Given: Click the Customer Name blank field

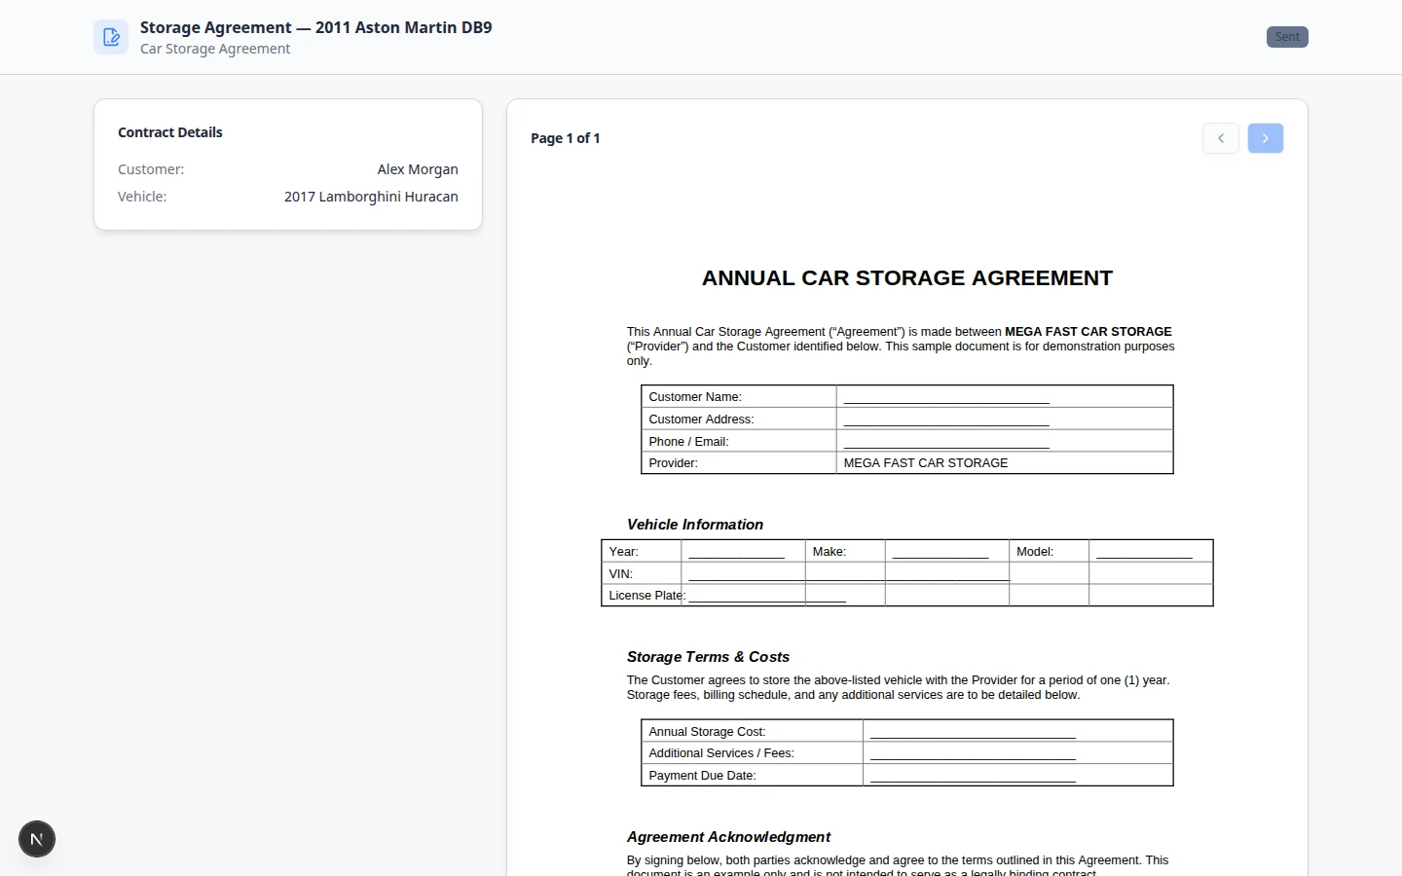Looking at the screenshot, I should (x=946, y=397).
